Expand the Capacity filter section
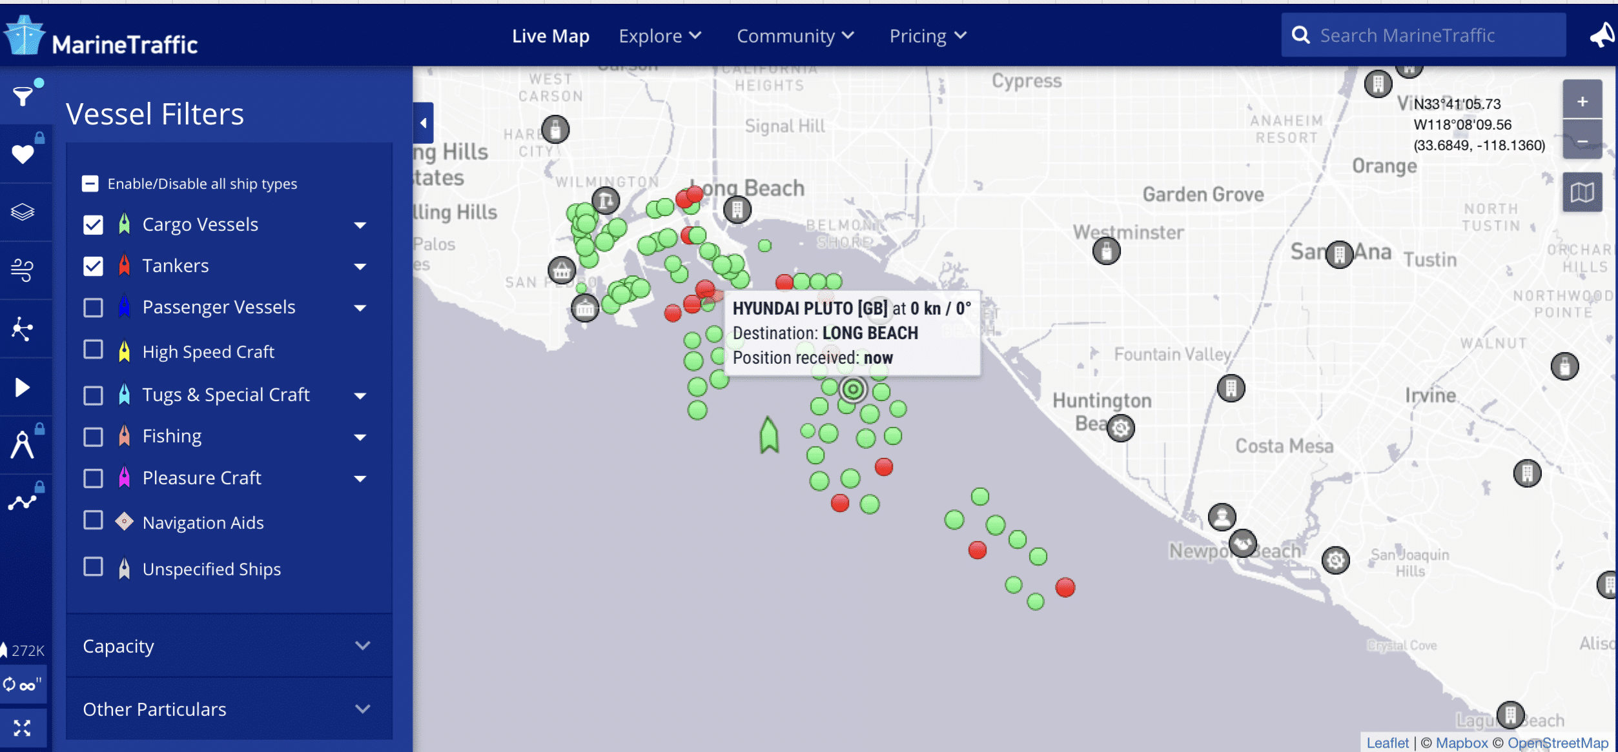Viewport: 1618px width, 752px height. (x=229, y=646)
